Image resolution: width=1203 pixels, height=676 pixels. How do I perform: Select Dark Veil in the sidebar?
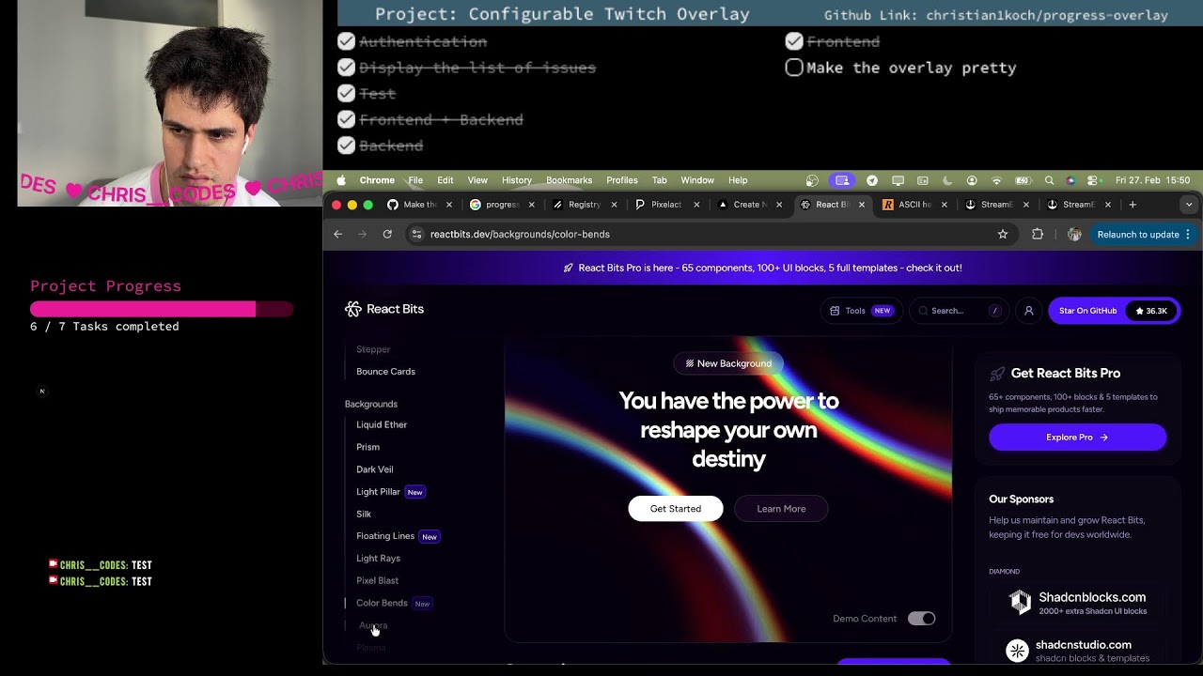(x=374, y=469)
